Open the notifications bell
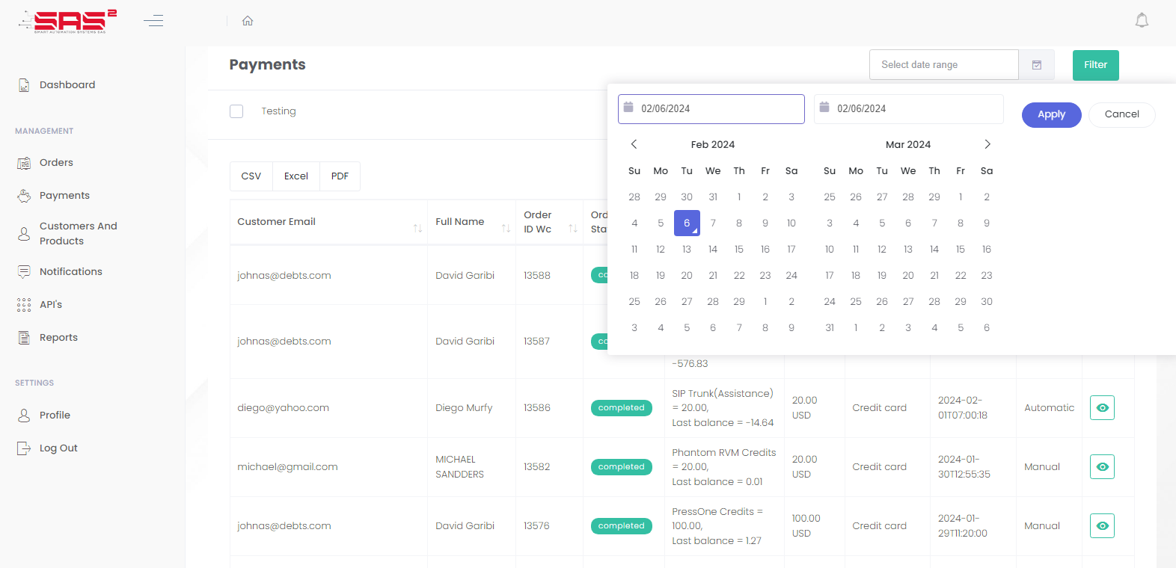Image resolution: width=1176 pixels, height=568 pixels. [x=1142, y=20]
